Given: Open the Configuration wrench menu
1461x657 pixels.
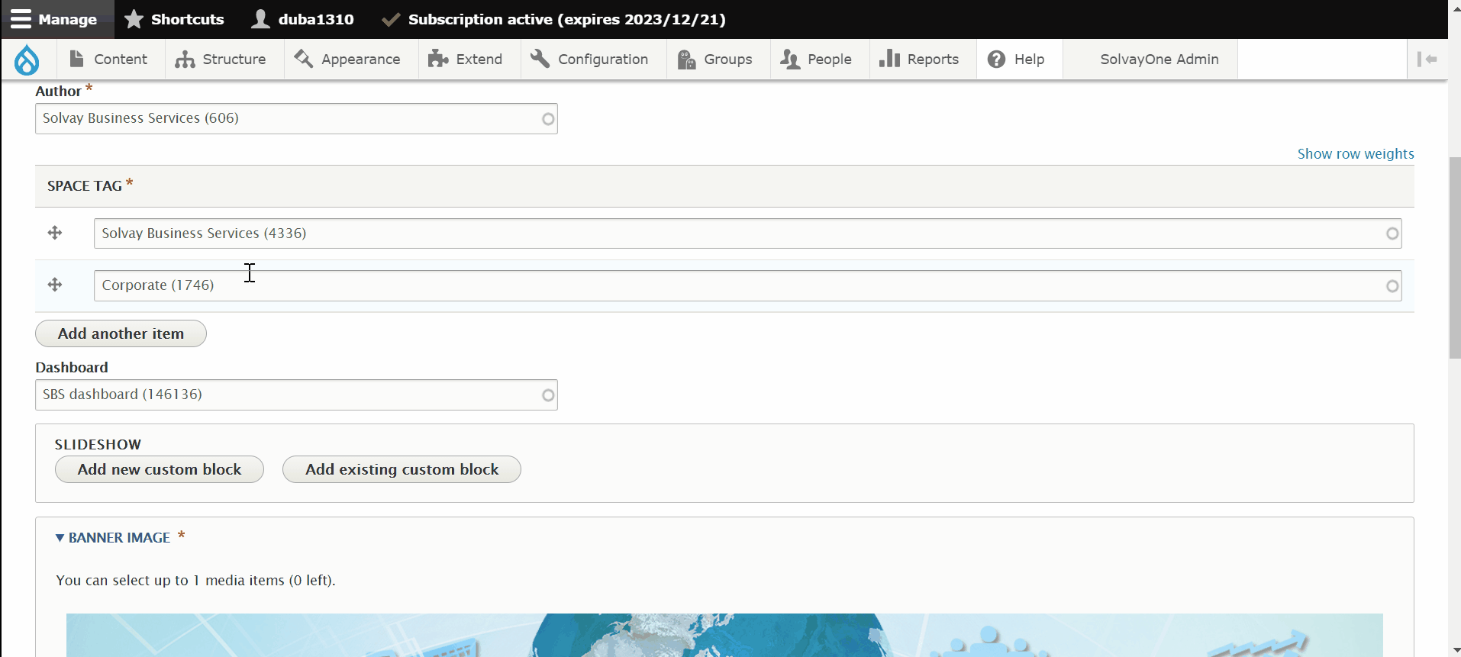Looking at the screenshot, I should pos(589,60).
